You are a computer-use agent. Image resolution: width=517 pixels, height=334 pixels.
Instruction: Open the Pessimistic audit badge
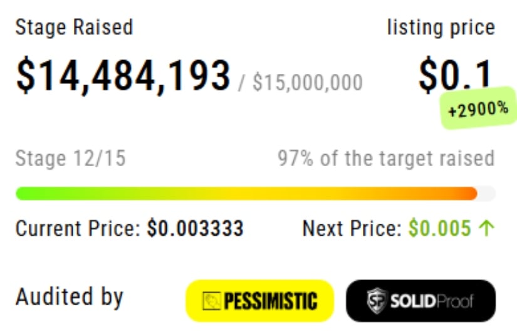point(260,301)
